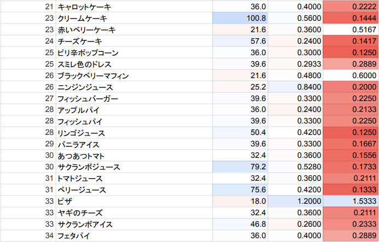The width and height of the screenshot is (379, 242).
Task: Select the cell with value 0.6000
Action: click(351, 75)
